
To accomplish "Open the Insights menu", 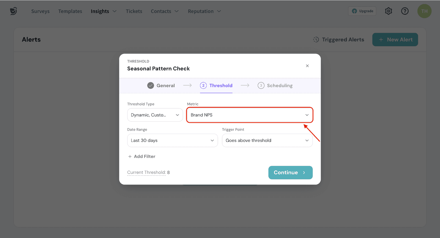I will tap(103, 11).
